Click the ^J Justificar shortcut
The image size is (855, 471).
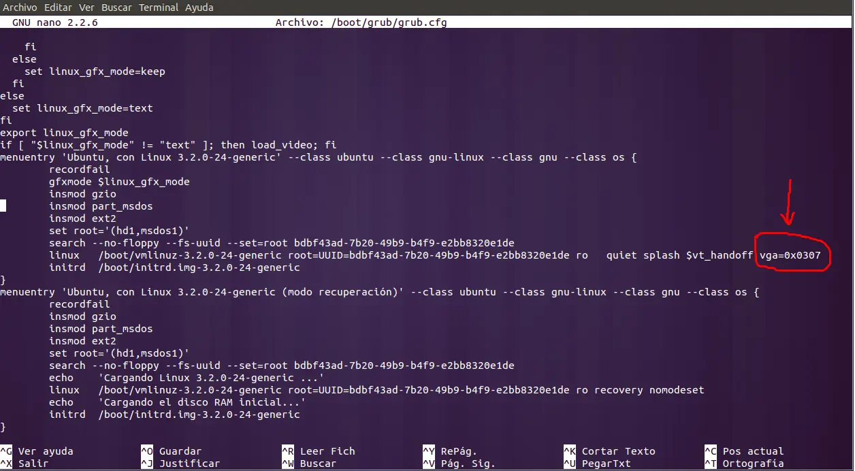[x=180, y=464]
